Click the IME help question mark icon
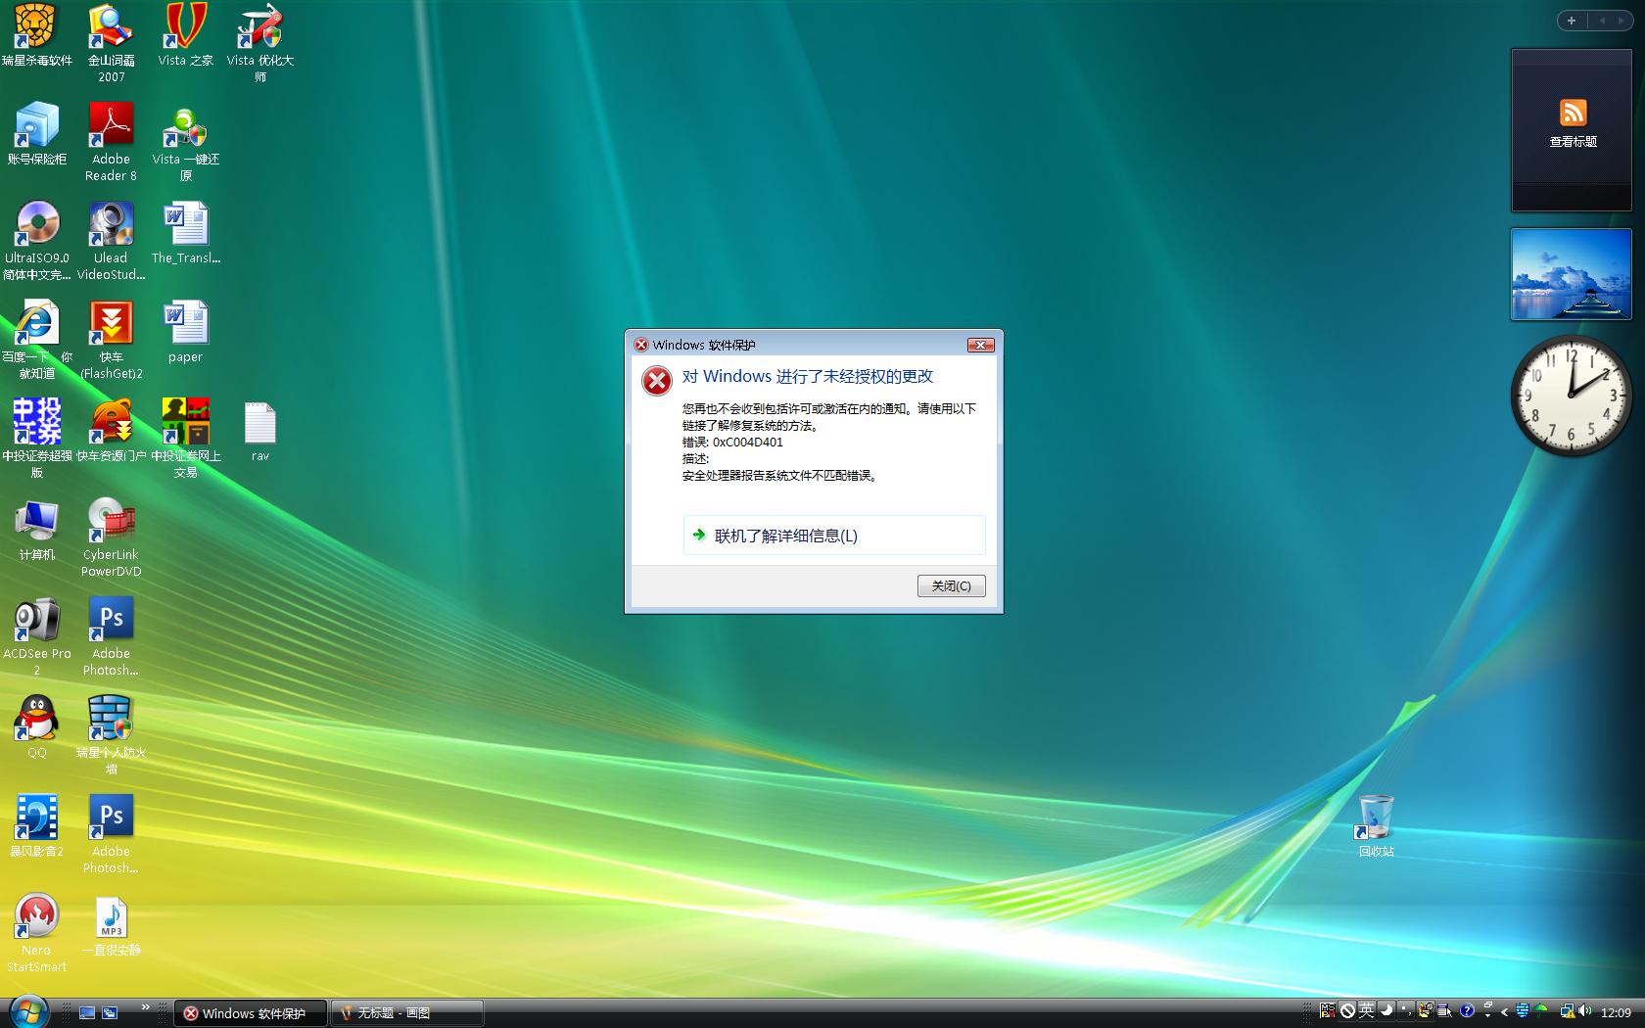Image resolution: width=1645 pixels, height=1028 pixels. [1467, 1011]
